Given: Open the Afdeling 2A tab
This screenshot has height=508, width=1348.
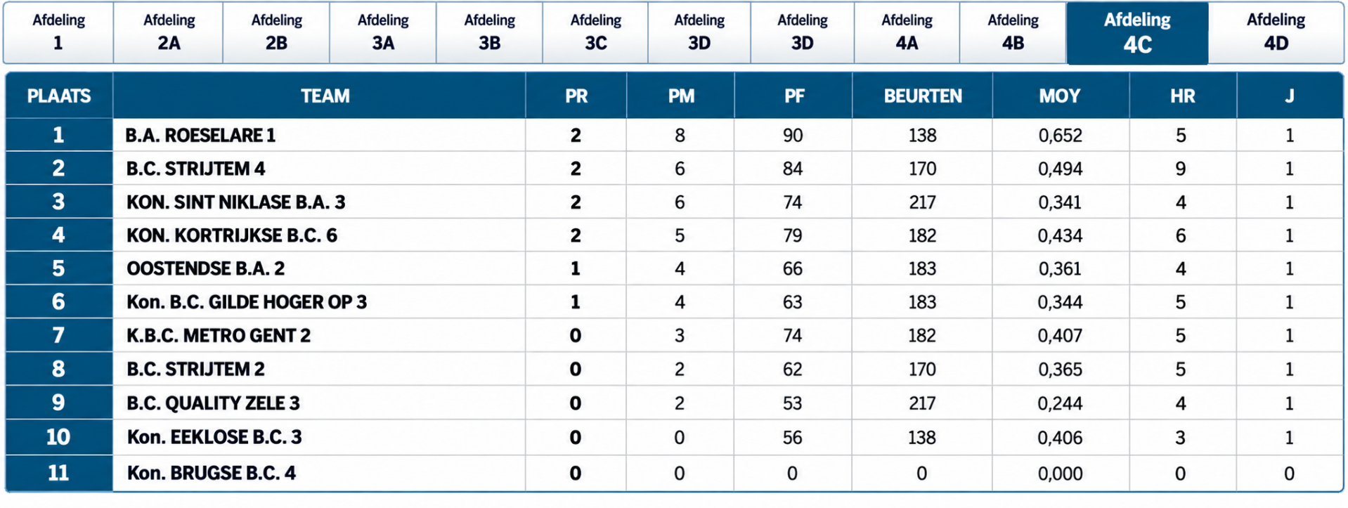Looking at the screenshot, I should coord(169,32).
